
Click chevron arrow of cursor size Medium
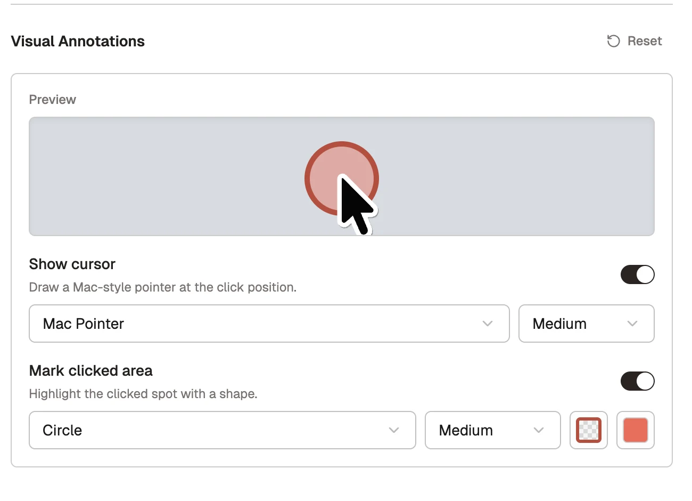(x=632, y=324)
